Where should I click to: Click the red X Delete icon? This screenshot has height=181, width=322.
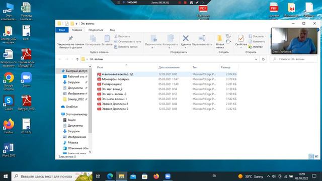click(x=186, y=38)
